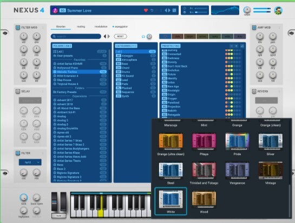Click the purple preset logo icon beside Summer Love
This screenshot has height=223, width=295.
pyautogui.click(x=55, y=10)
